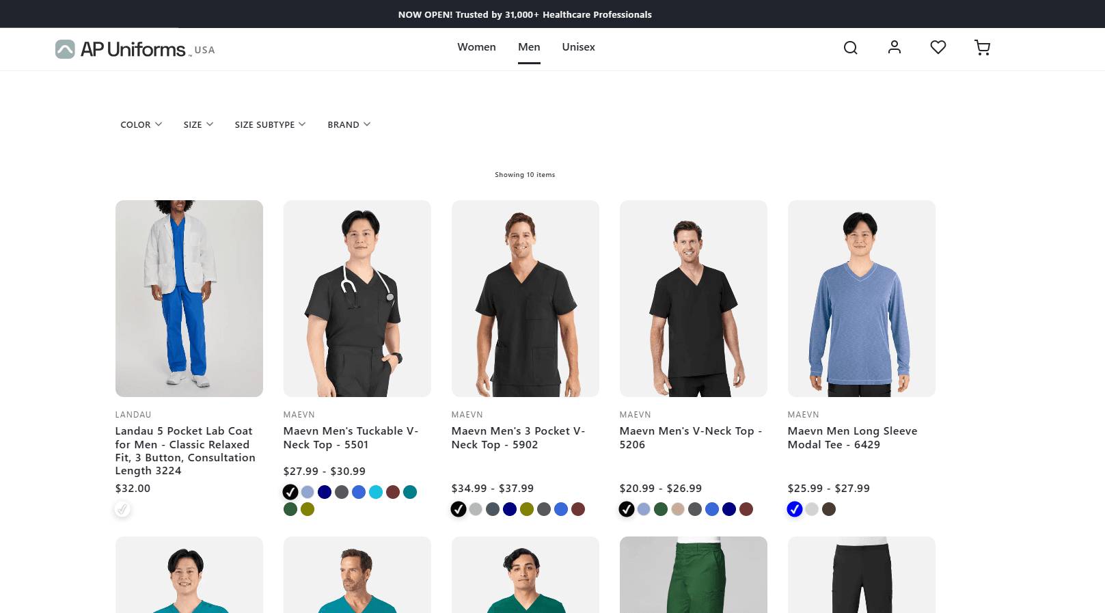Viewport: 1105px width, 613px height.
Task: Click the Landau lab coat product image
Action: (x=189, y=299)
